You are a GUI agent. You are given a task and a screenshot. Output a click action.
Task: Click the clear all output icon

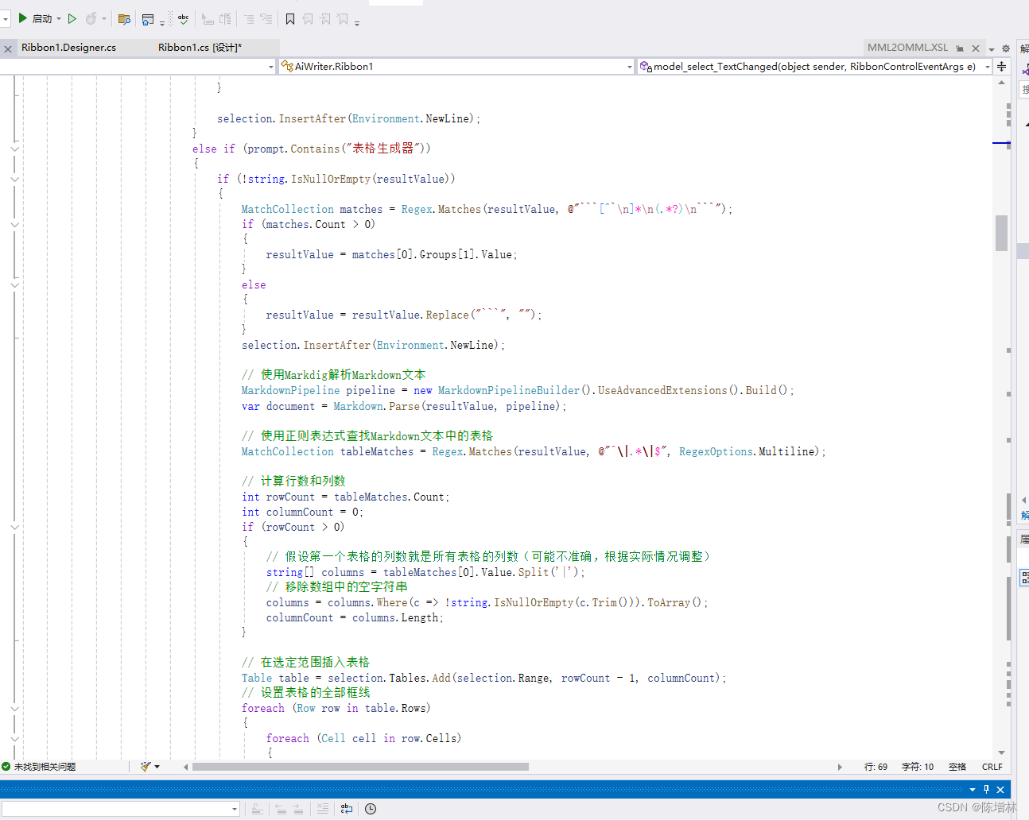[257, 809]
